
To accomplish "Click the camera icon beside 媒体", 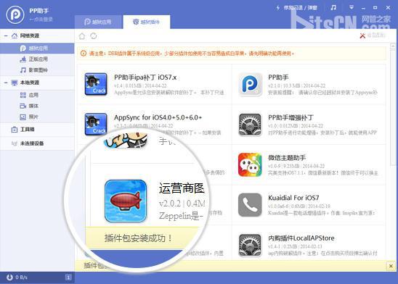I will coord(23,106).
